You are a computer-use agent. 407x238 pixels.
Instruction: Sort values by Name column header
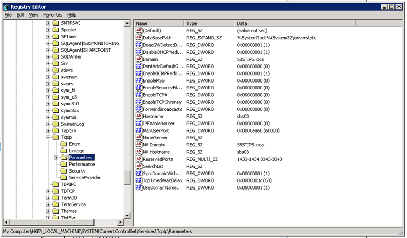click(159, 24)
